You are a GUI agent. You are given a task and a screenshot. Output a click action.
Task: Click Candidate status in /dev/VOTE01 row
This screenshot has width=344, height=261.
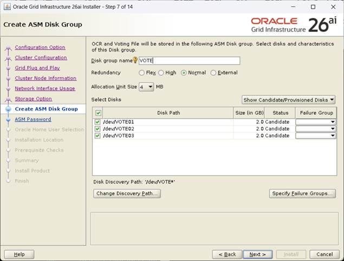277,122
